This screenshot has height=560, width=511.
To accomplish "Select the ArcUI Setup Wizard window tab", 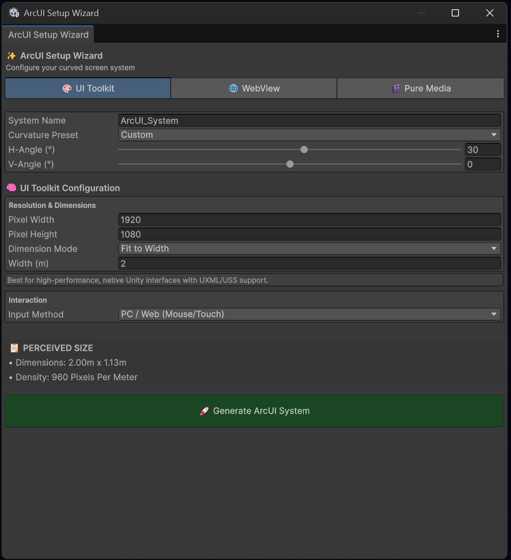I will tap(48, 35).
